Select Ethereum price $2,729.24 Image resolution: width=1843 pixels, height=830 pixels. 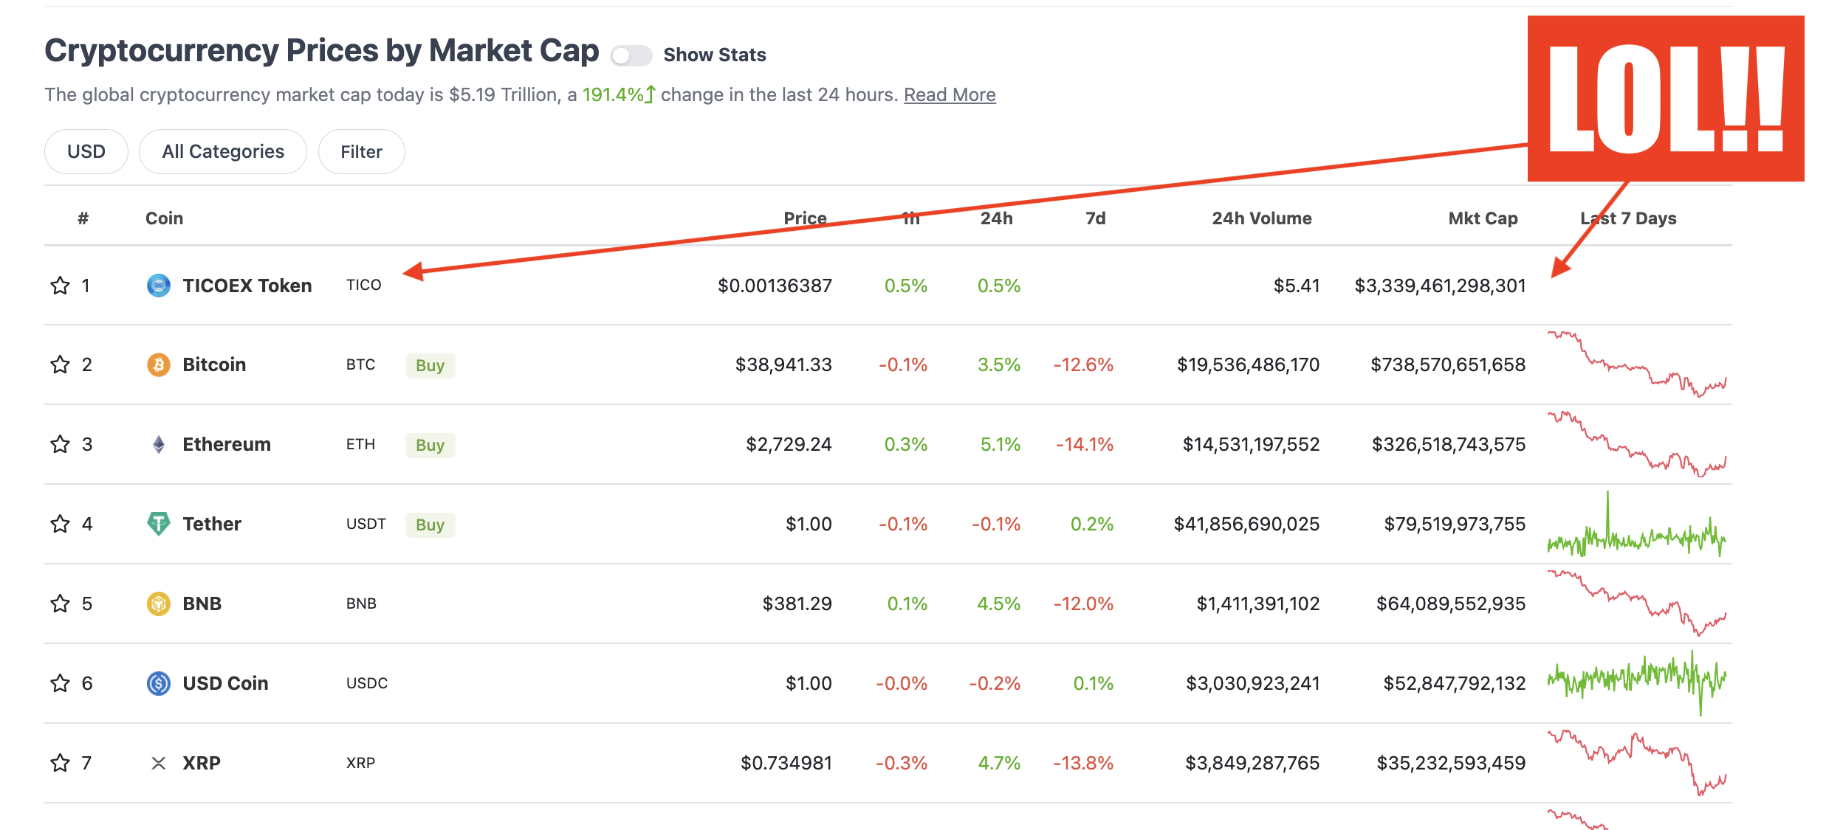[x=789, y=444]
